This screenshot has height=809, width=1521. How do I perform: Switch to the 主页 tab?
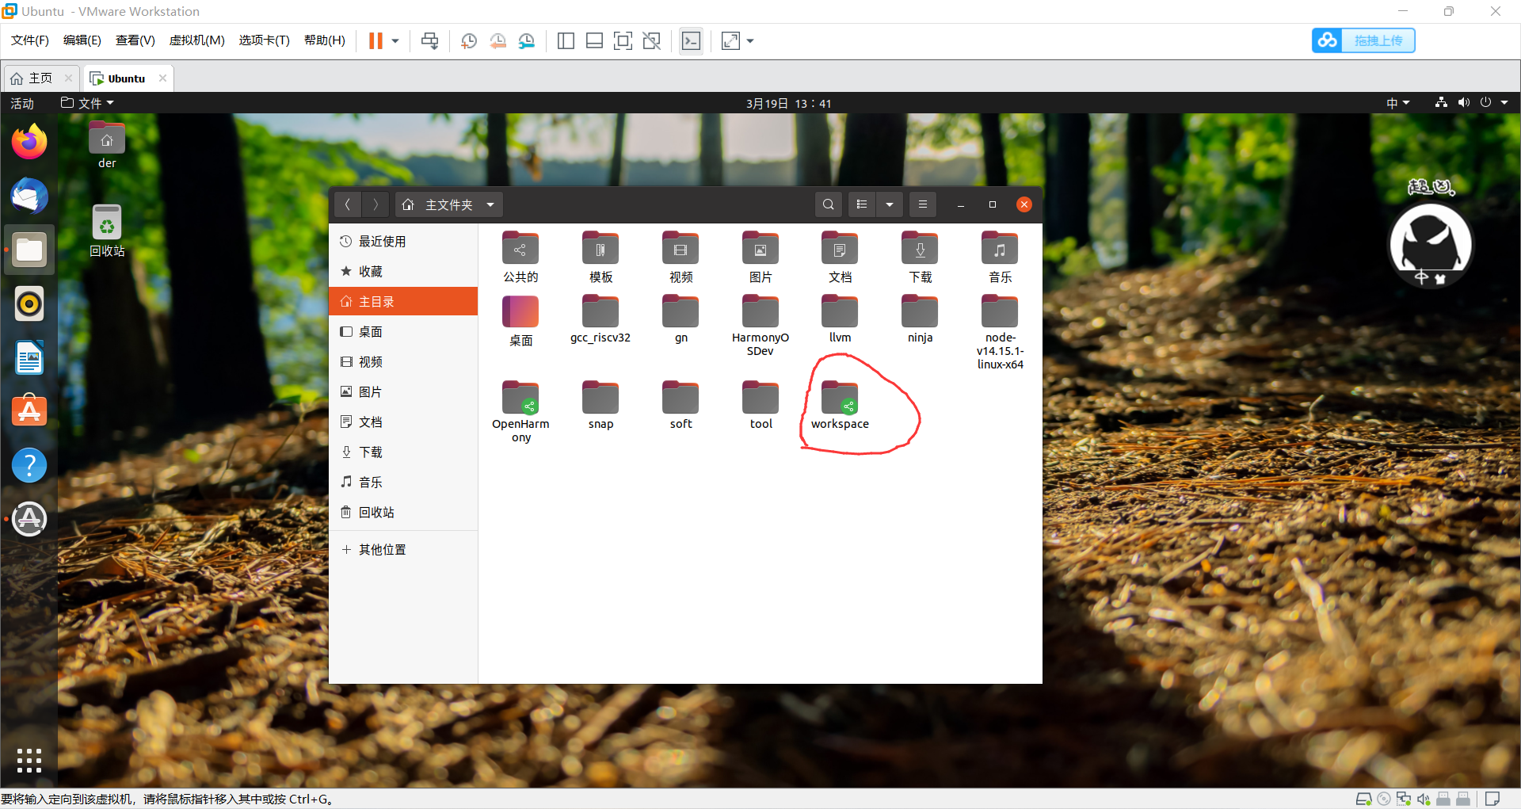pos(41,78)
